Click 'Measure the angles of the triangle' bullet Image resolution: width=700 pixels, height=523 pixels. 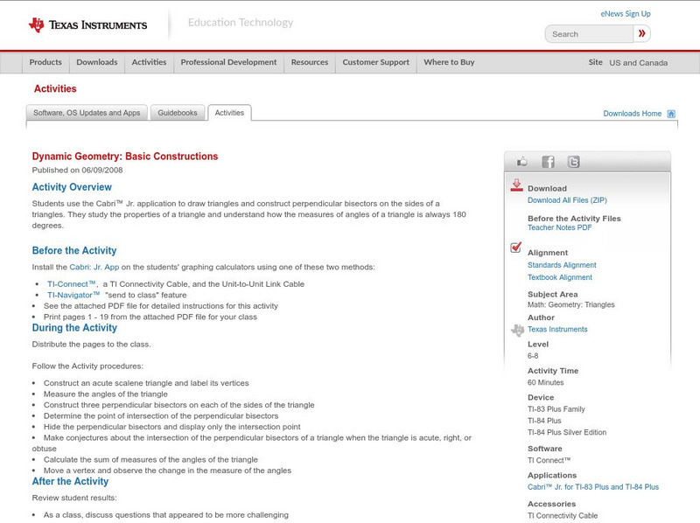[106, 394]
